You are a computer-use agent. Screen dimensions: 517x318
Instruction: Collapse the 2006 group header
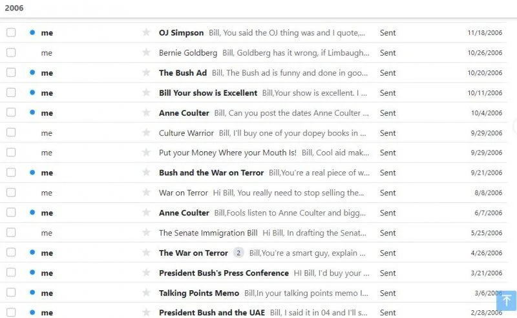tap(14, 8)
